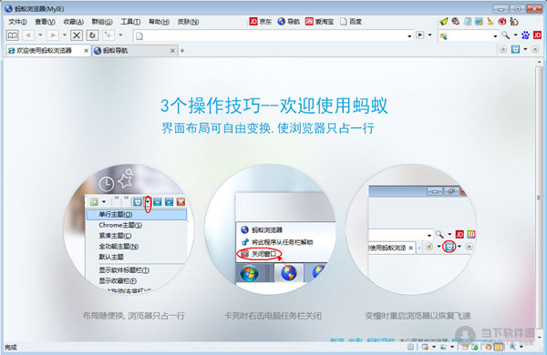Click the yellow folder icon in status bar

coord(465,347)
